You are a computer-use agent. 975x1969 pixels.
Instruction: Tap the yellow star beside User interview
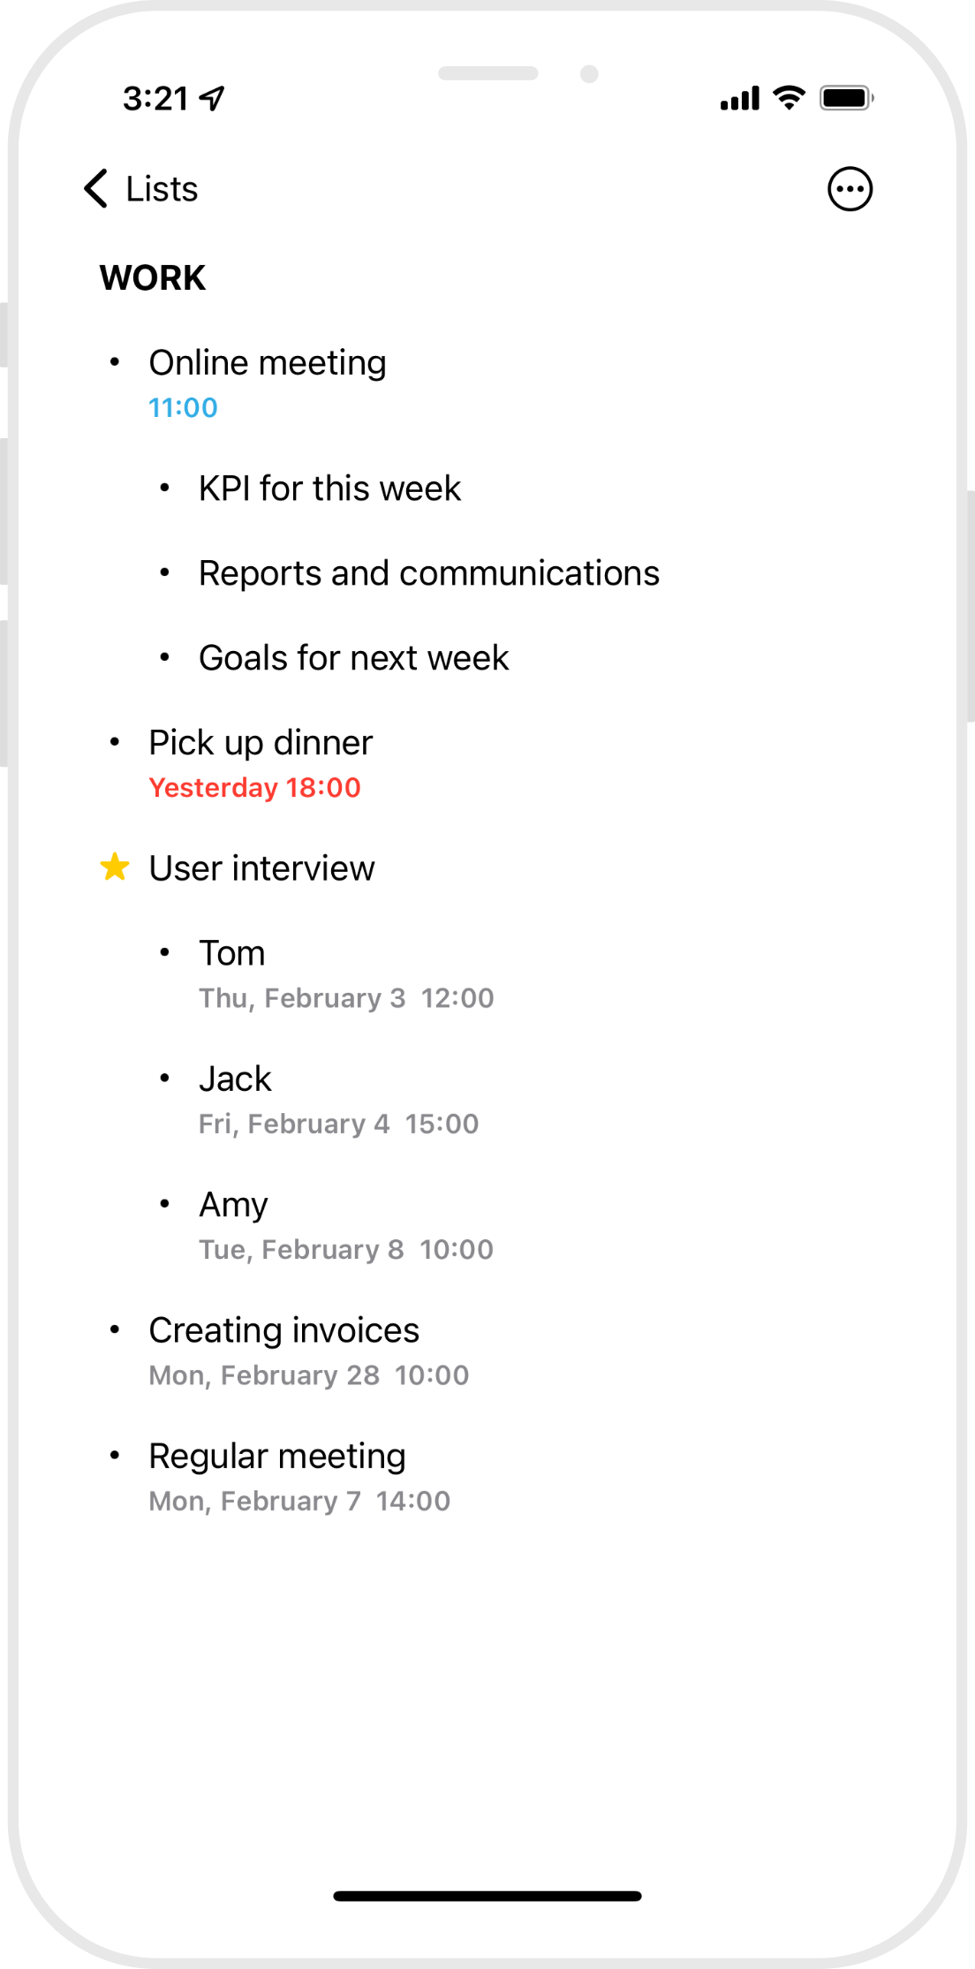coord(115,867)
